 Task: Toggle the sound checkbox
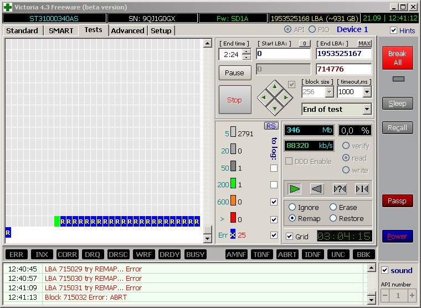click(x=384, y=270)
